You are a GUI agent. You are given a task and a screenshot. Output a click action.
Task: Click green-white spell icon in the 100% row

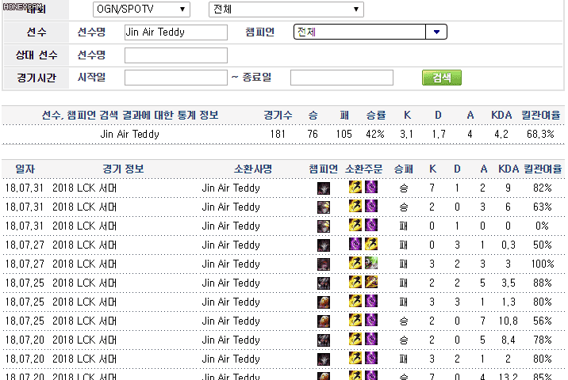pyautogui.click(x=371, y=263)
